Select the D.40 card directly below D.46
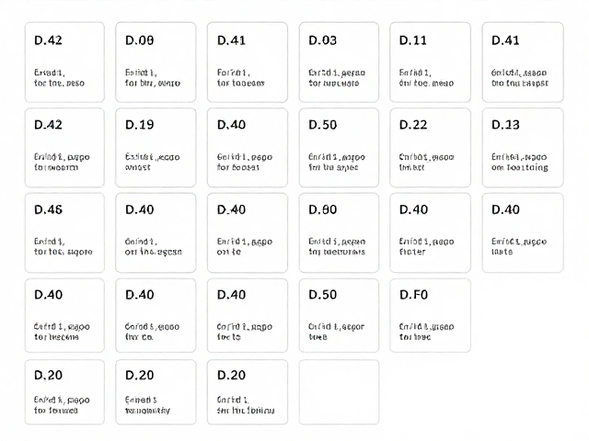The height and width of the screenshot is (441, 589). tap(64, 315)
